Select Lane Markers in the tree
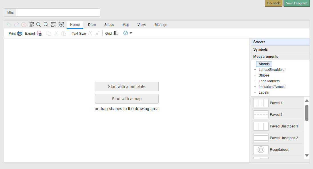Image resolution: width=313 pixels, height=169 pixels. pyautogui.click(x=269, y=81)
